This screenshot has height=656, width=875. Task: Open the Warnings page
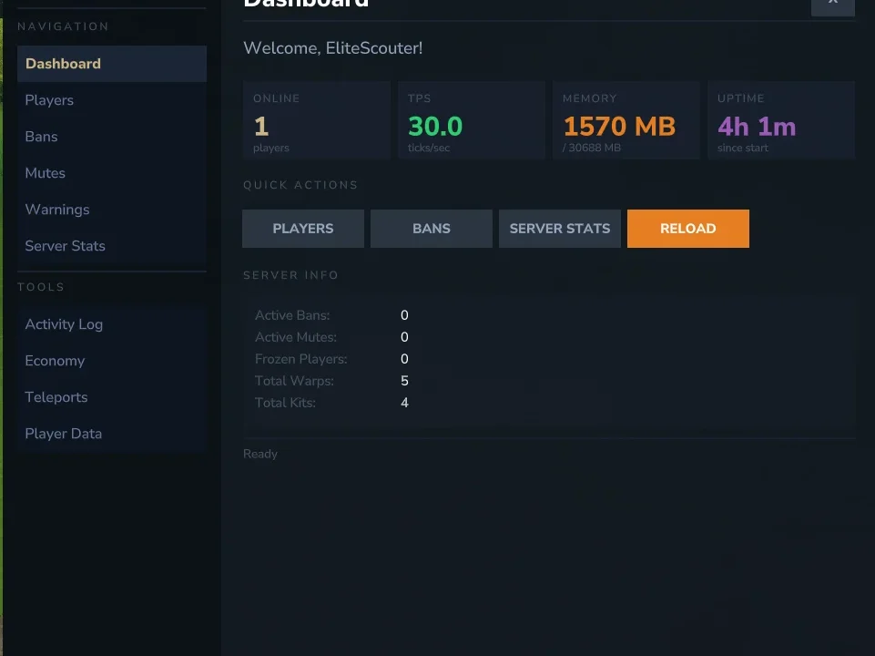coord(112,210)
